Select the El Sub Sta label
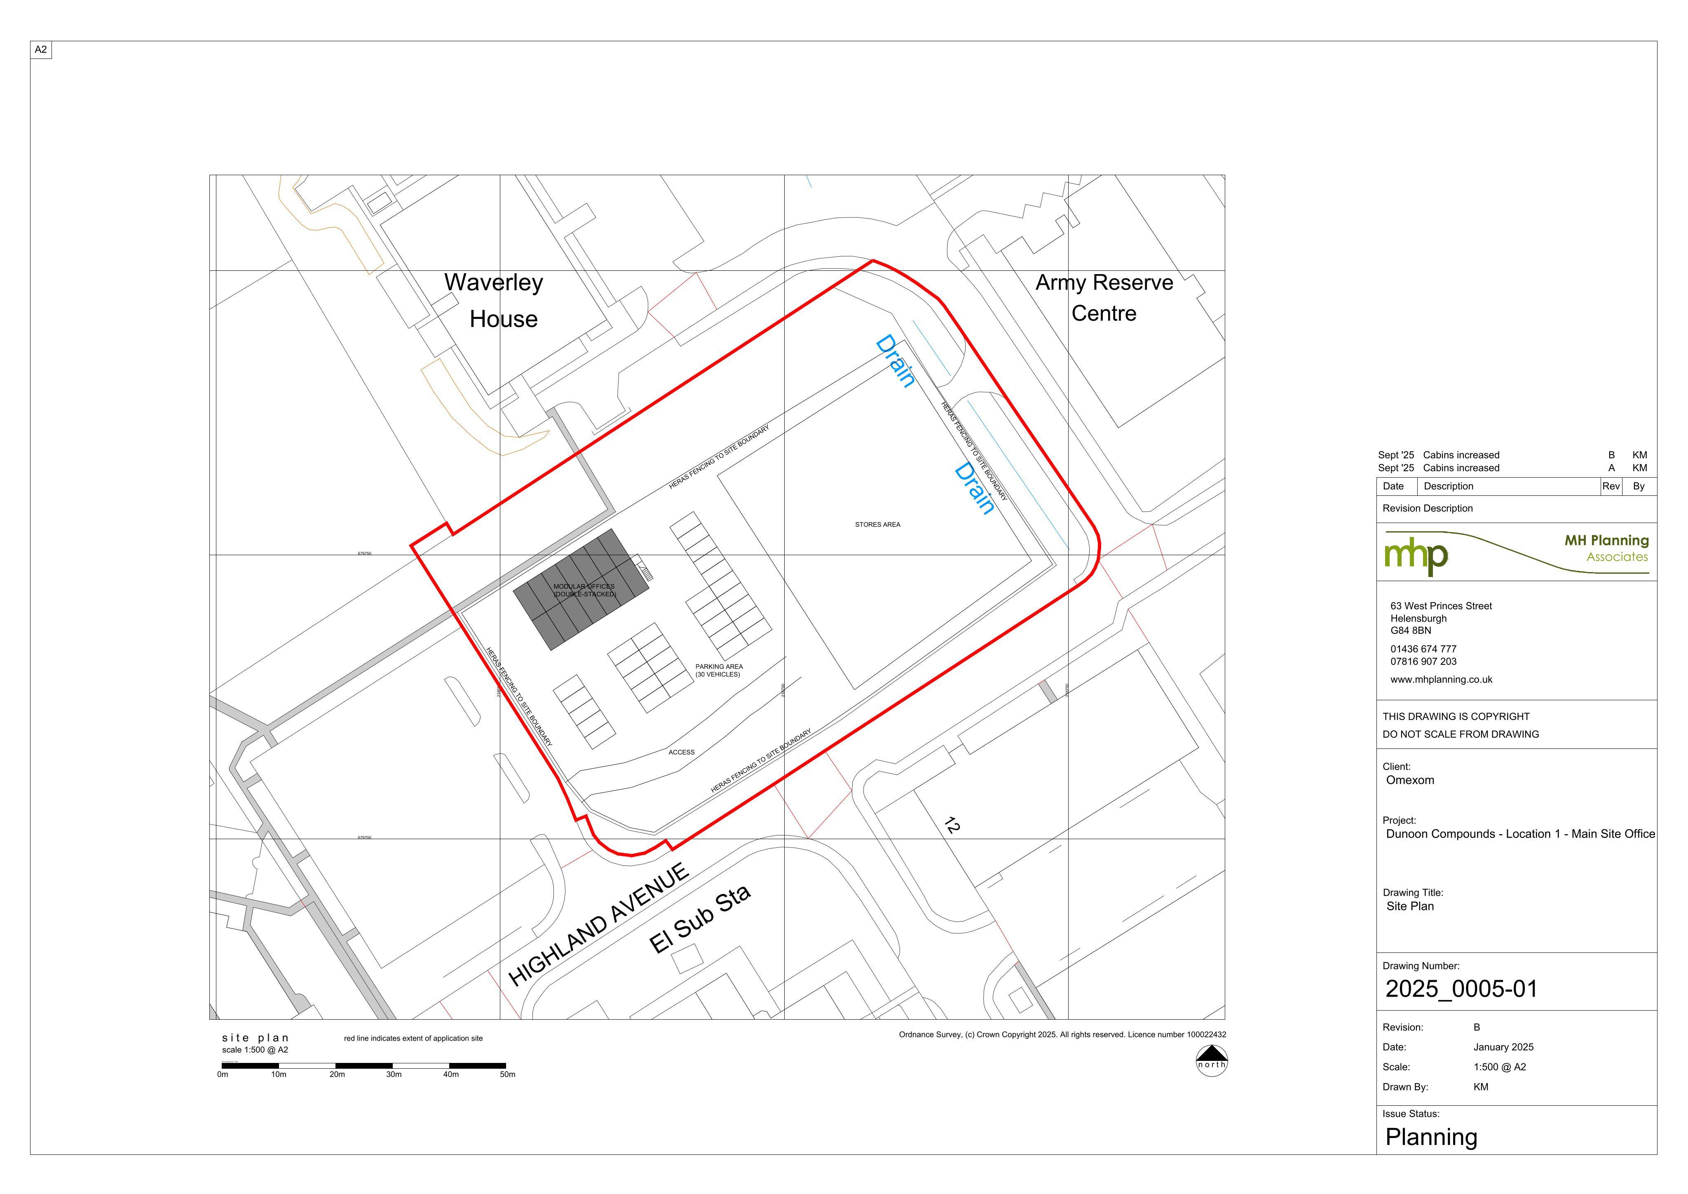The image size is (1688, 1194). tap(701, 919)
